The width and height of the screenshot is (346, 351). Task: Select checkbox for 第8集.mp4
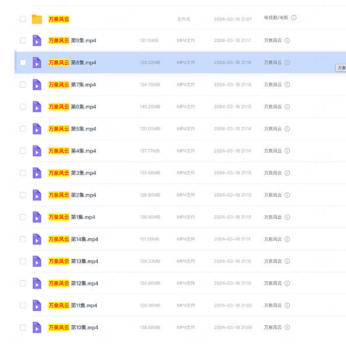pos(23,63)
